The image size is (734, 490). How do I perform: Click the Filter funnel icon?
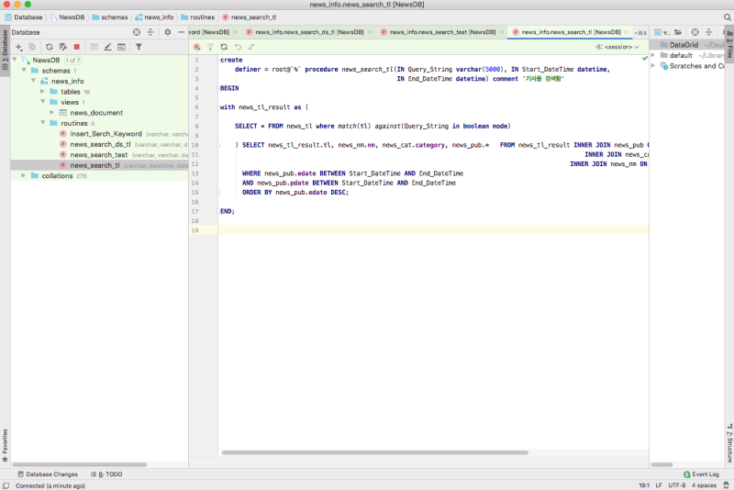point(139,47)
